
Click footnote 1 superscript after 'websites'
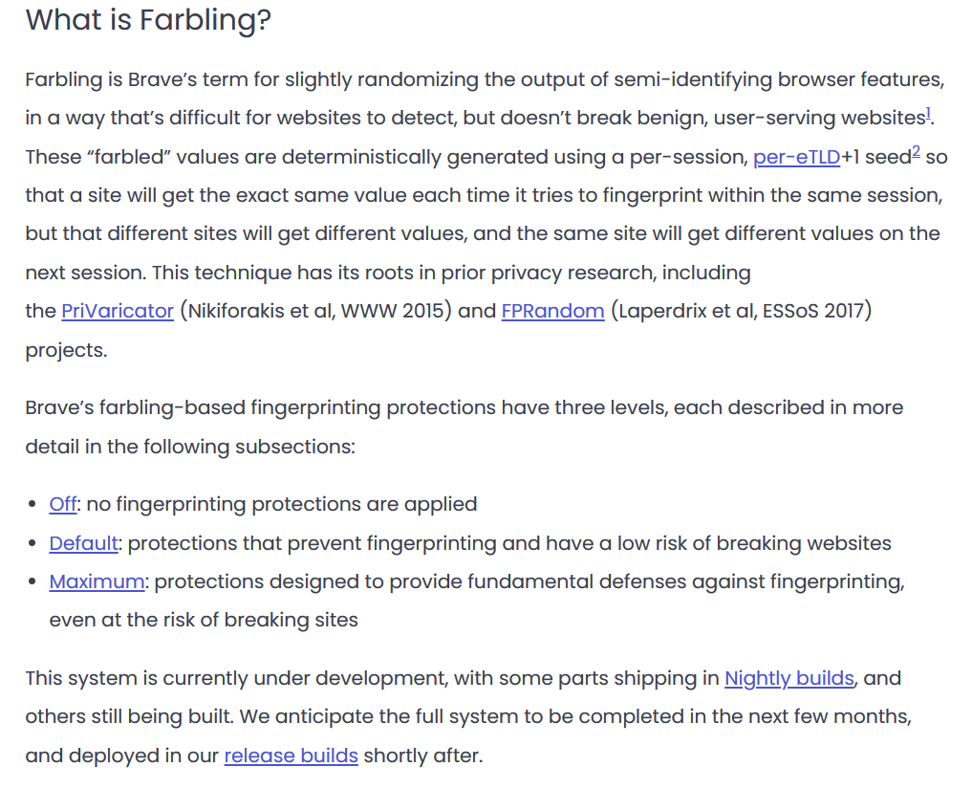[x=928, y=114]
